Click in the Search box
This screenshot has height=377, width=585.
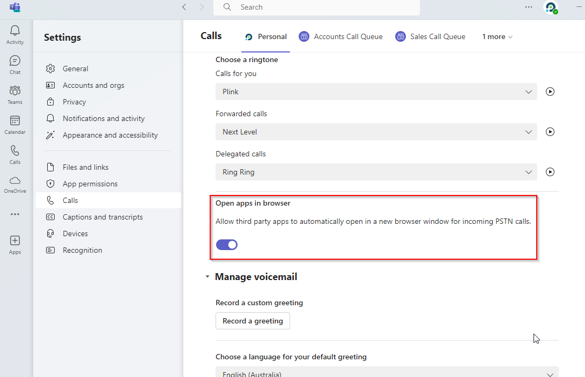pyautogui.click(x=322, y=7)
